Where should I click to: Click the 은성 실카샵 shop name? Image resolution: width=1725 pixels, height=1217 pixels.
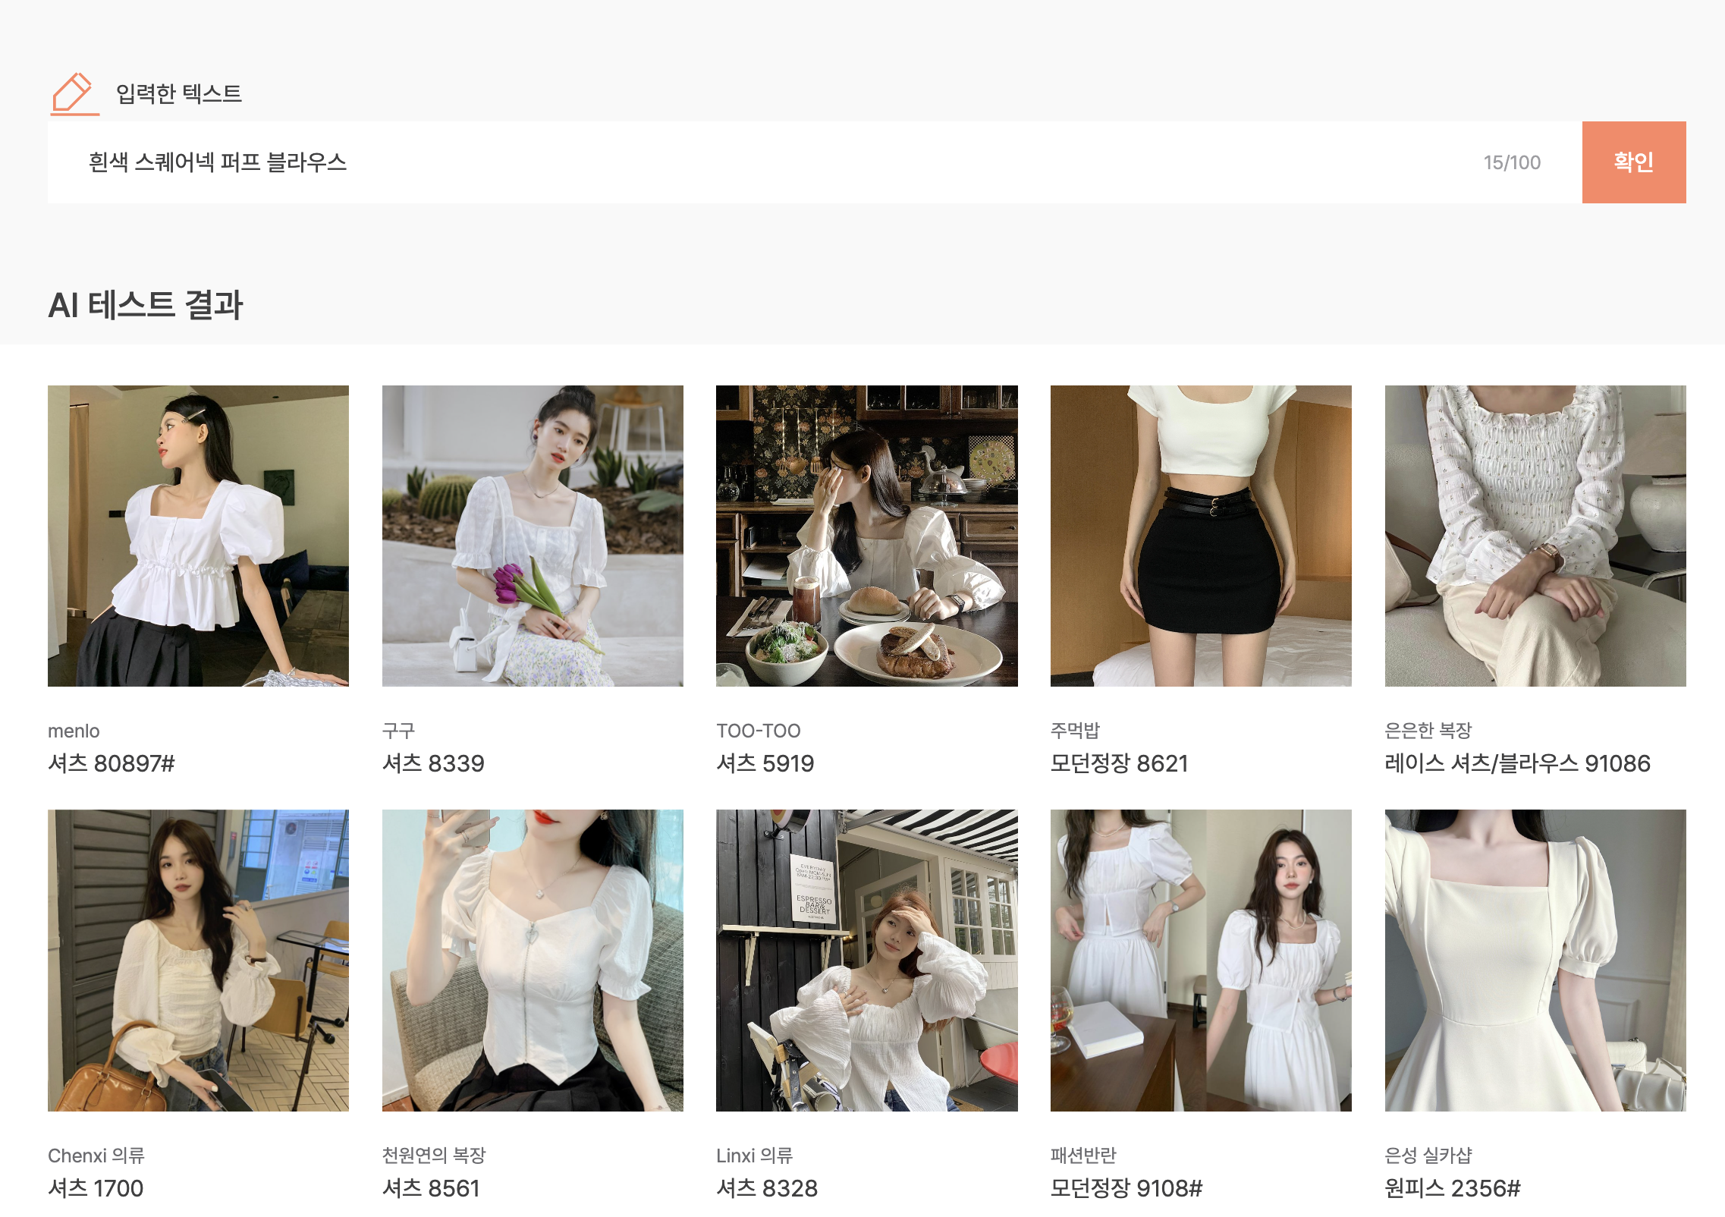1428,1155
